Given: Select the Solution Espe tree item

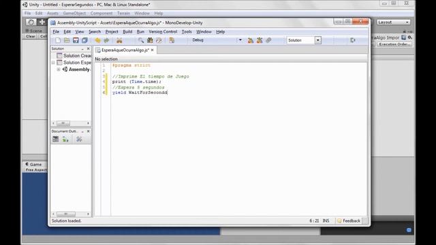Looking at the screenshot, I should pyautogui.click(x=74, y=63).
